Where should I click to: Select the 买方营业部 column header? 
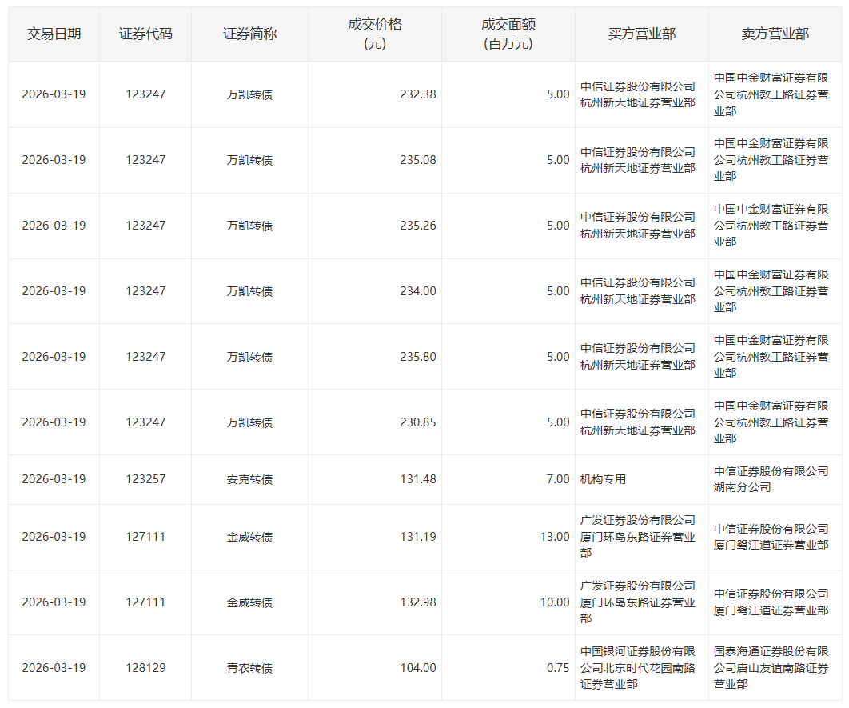[x=641, y=34]
